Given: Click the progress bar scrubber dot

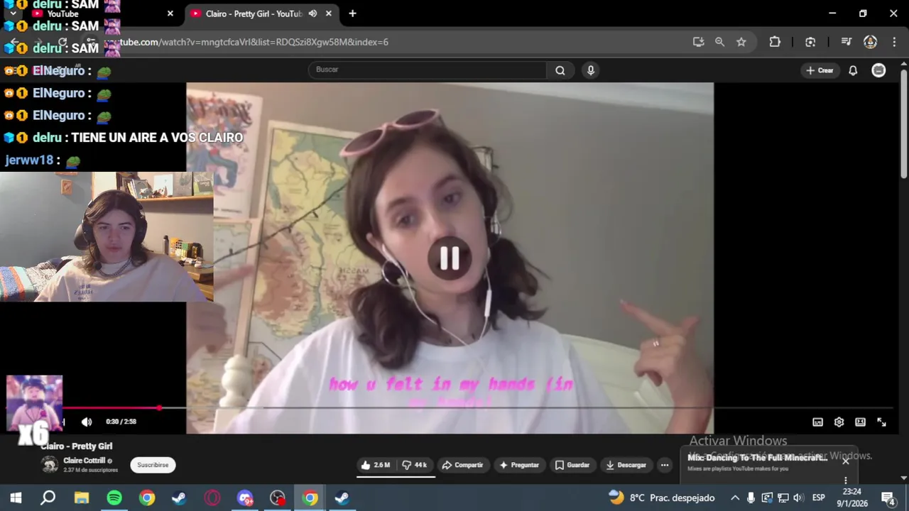Looking at the screenshot, I should (x=160, y=408).
